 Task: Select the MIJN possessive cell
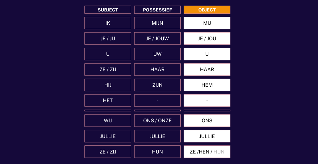pyautogui.click(x=157, y=23)
